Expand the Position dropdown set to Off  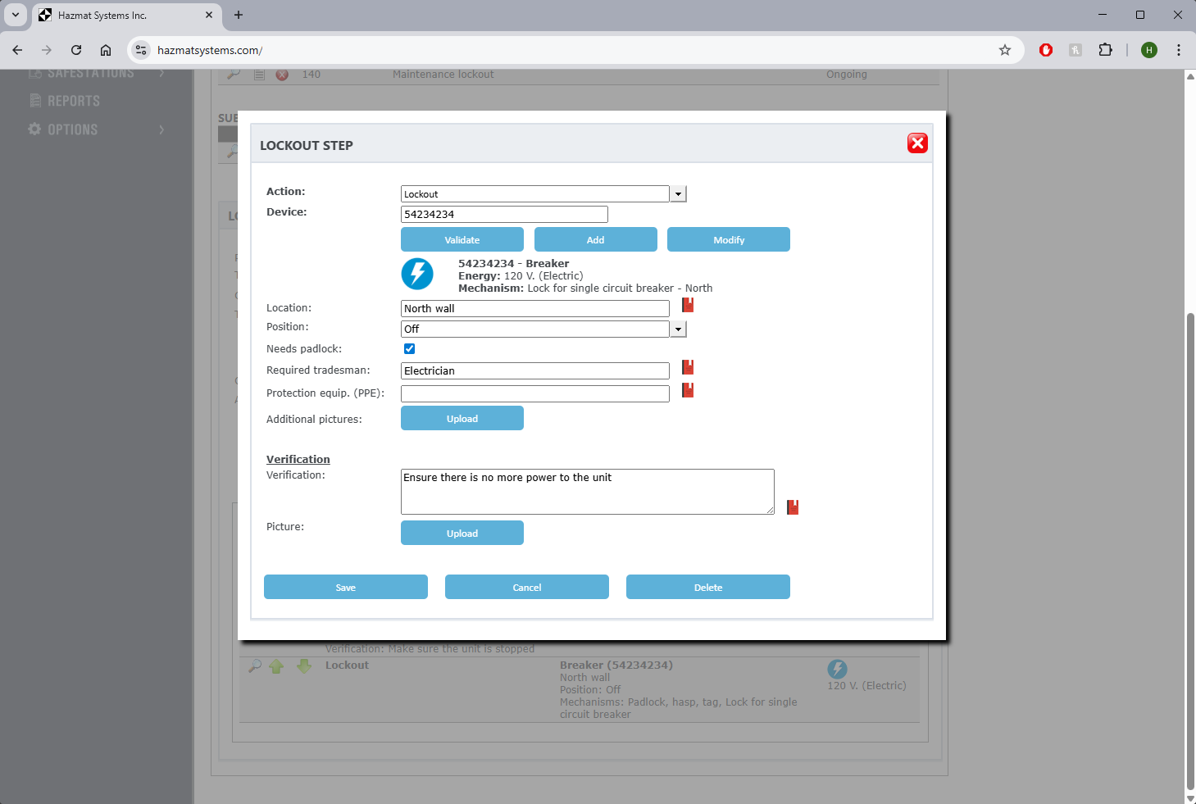point(678,329)
